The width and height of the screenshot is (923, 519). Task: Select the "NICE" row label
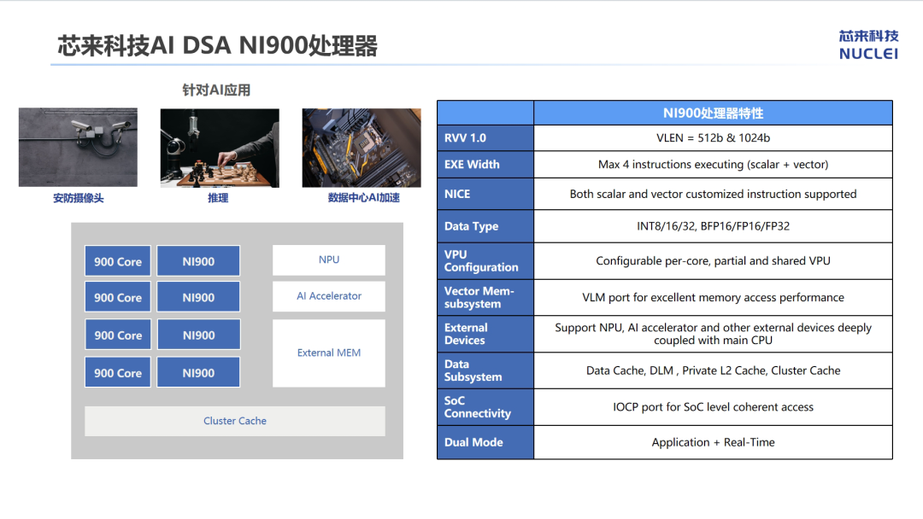pos(485,194)
